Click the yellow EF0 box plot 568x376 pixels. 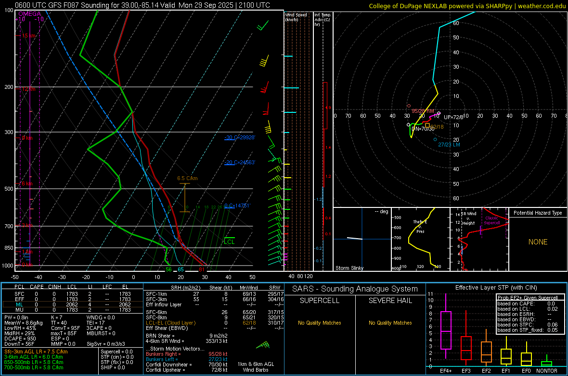[x=526, y=355]
